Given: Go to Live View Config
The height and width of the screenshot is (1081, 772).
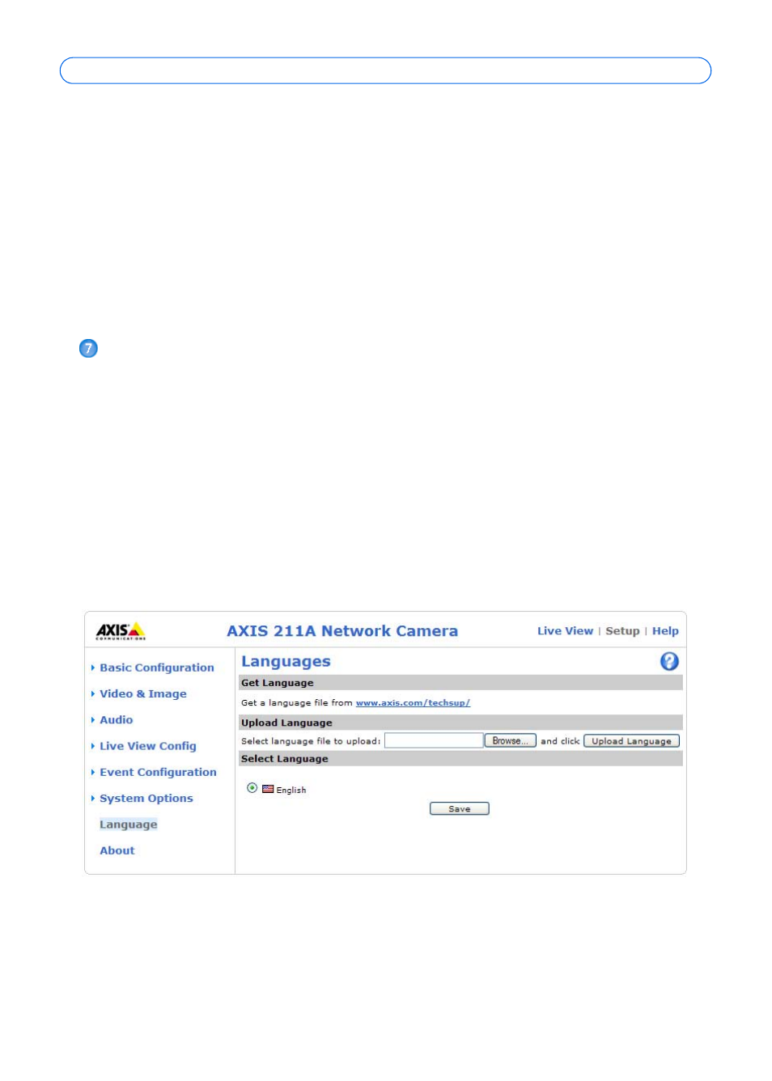Looking at the screenshot, I should click(148, 746).
